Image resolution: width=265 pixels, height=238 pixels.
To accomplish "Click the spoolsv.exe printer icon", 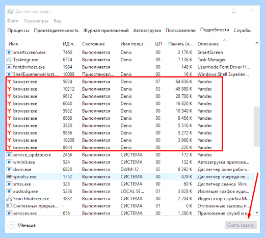I will coord(9,176).
